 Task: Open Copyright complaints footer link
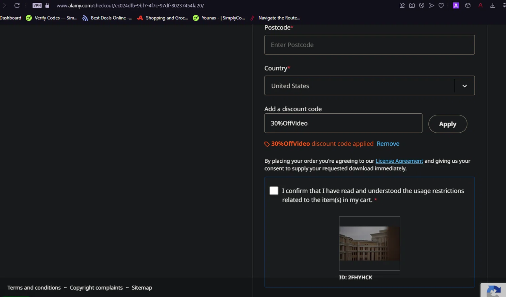click(96, 288)
